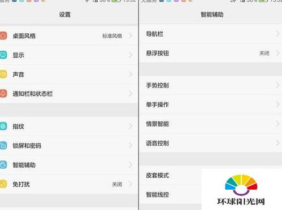The height and width of the screenshot is (210, 282).
Task: Open the 手势控制 row chevron
Action: [x=277, y=85]
